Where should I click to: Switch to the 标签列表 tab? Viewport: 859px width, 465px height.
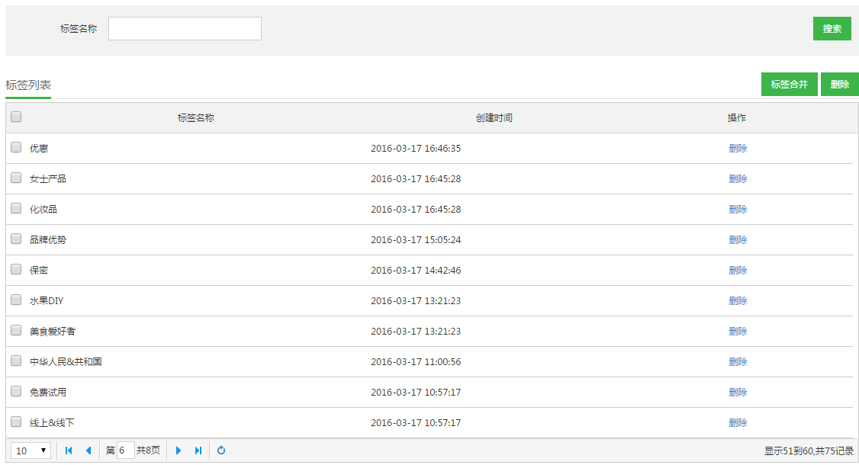(x=28, y=85)
